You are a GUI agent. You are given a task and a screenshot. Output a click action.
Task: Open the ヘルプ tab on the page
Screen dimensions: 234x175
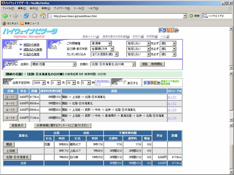(164, 36)
